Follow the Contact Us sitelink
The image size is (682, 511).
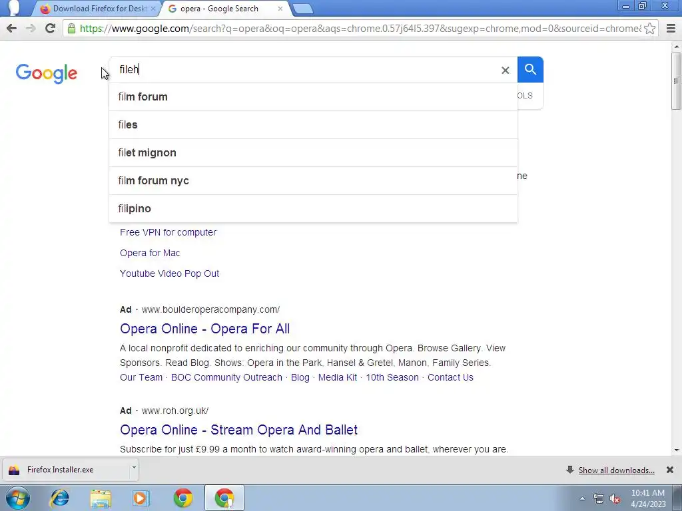pos(450,377)
